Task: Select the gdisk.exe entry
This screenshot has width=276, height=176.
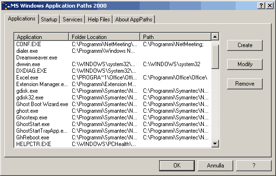Action: point(27,91)
